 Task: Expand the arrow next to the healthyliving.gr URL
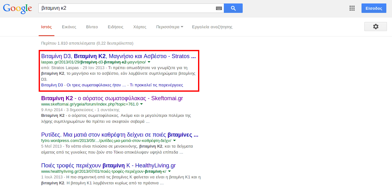(169, 171)
